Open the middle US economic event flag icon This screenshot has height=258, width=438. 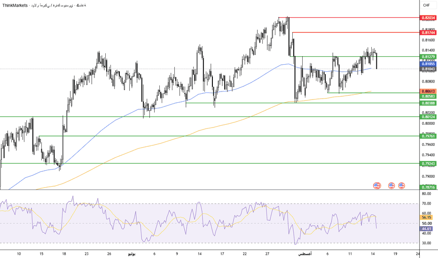(x=391, y=185)
